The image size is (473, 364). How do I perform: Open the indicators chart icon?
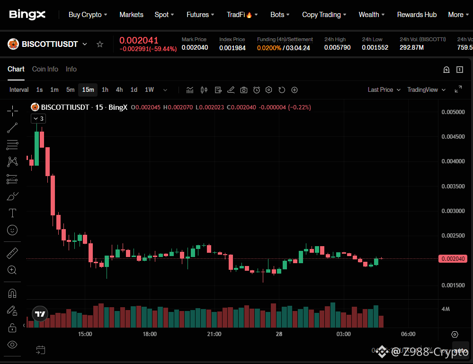(x=190, y=90)
